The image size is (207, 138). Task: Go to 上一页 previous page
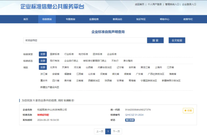point(100,131)
